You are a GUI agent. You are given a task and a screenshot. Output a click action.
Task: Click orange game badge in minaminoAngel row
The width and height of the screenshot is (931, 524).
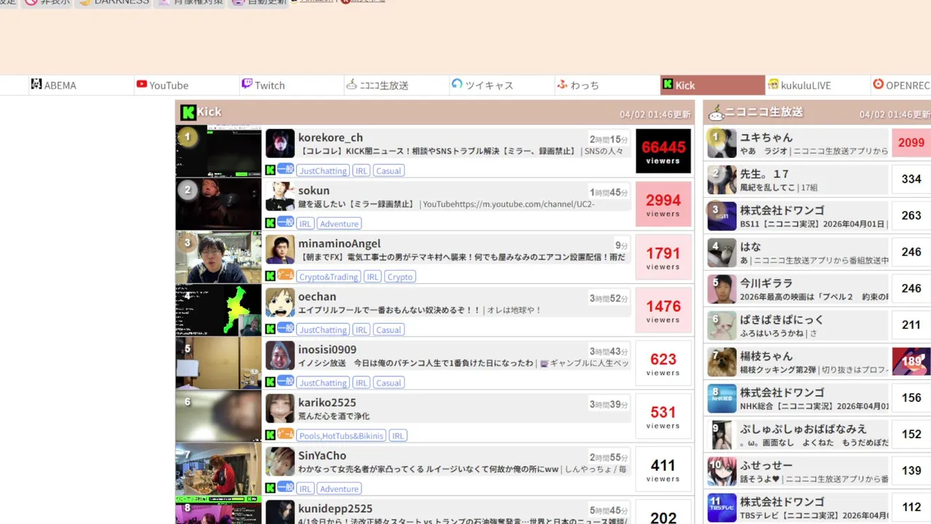tap(286, 276)
